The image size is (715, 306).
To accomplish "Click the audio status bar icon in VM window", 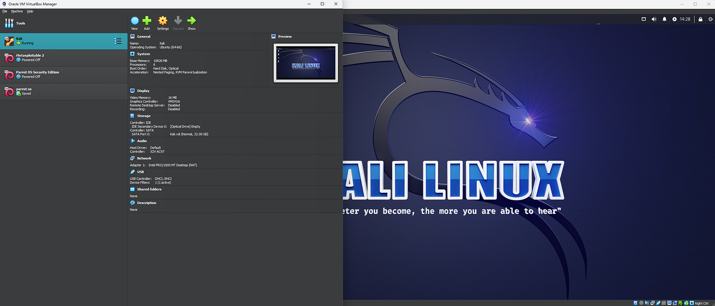I will click(647, 303).
